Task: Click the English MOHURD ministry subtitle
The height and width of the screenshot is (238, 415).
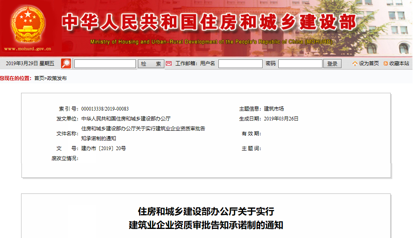Action: click(x=211, y=42)
